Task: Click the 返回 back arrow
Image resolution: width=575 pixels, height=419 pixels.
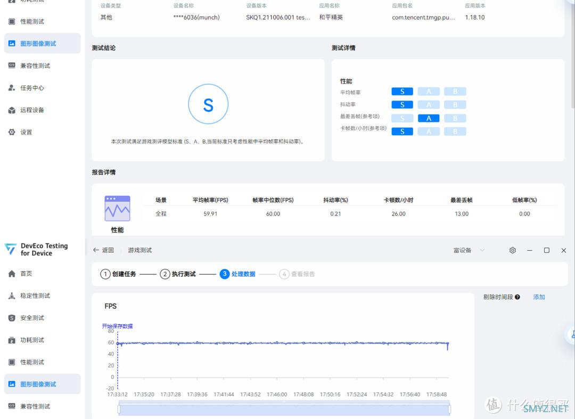Action: [x=96, y=250]
